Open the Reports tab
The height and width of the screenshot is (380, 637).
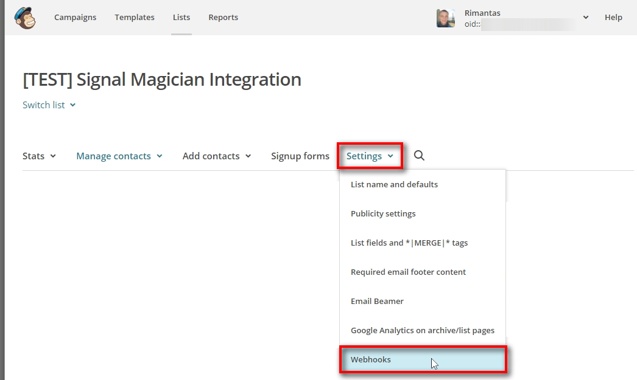click(x=223, y=18)
